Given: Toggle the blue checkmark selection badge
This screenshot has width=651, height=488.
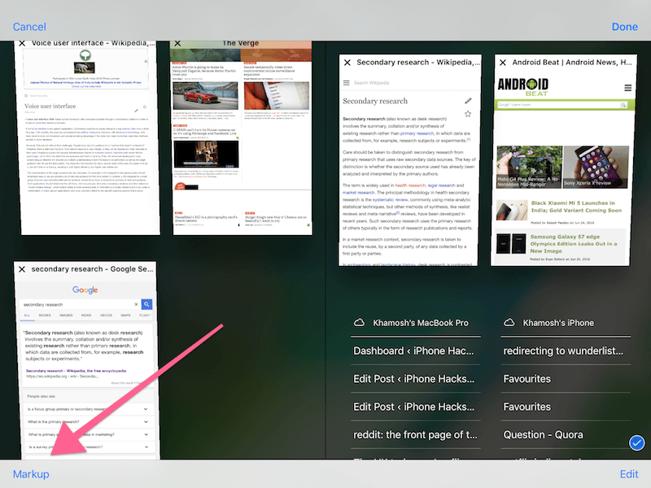Looking at the screenshot, I should (x=637, y=442).
